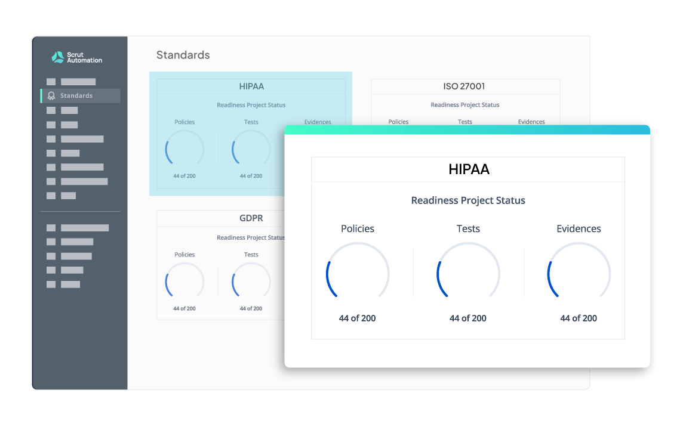The image size is (683, 430).
Task: Click Readiness Project Status in the front popup
Action: [x=468, y=200]
